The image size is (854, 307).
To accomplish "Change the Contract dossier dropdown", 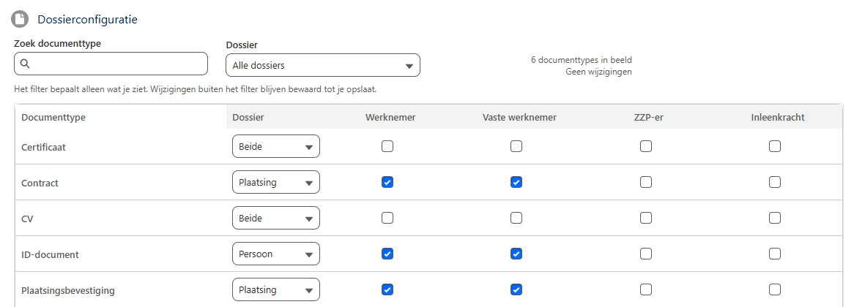I will (x=275, y=183).
